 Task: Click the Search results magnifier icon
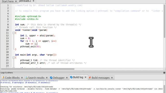pyautogui.click(x=26, y=78)
